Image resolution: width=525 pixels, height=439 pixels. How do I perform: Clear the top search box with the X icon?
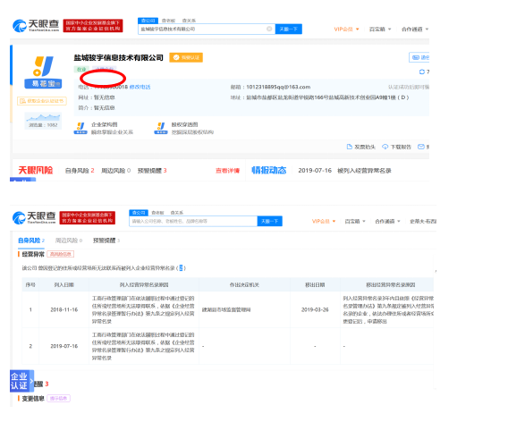(269, 30)
